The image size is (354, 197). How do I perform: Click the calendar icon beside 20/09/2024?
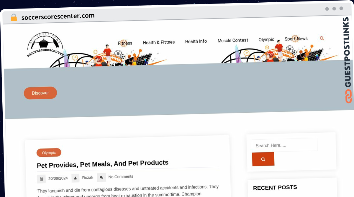tap(41, 179)
